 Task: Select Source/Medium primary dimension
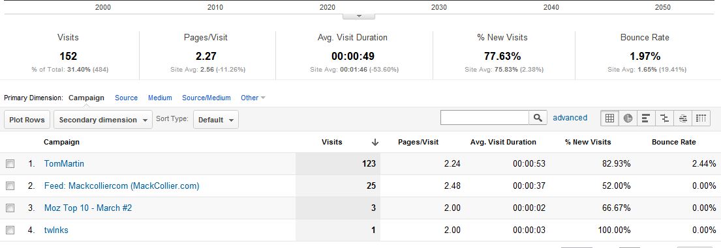click(206, 98)
